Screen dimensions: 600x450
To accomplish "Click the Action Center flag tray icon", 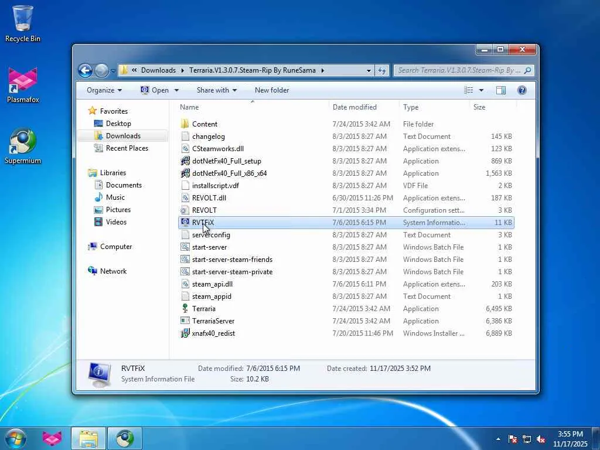I will 513,439.
